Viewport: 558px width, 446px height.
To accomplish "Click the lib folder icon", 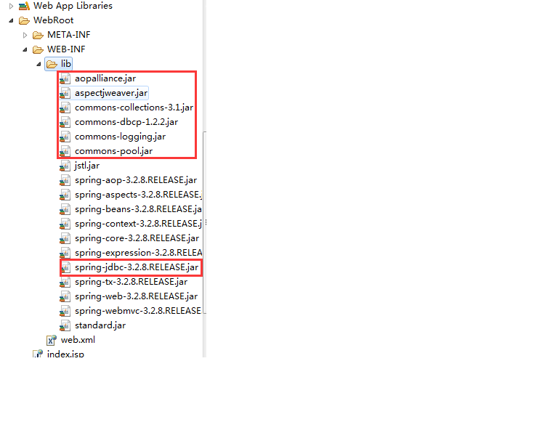I will click(x=52, y=65).
